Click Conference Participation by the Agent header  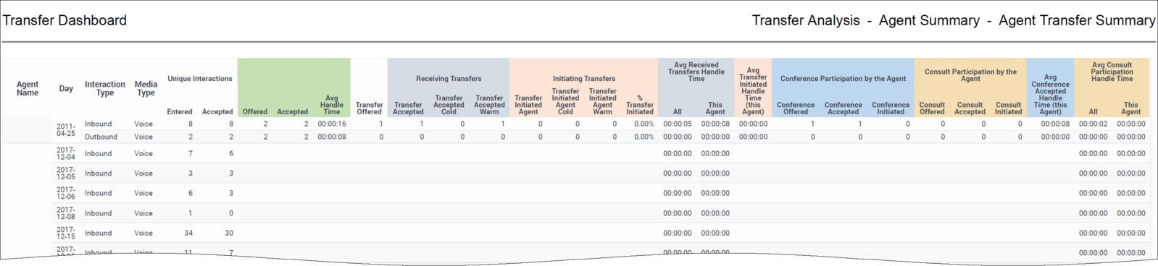click(843, 79)
